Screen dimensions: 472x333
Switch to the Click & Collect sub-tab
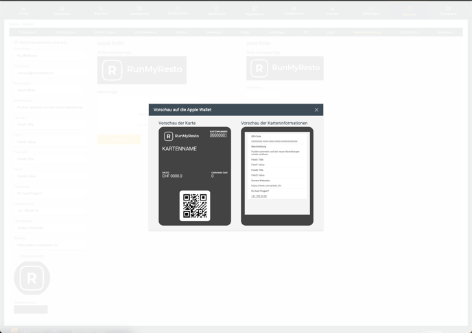pyautogui.click(x=410, y=32)
